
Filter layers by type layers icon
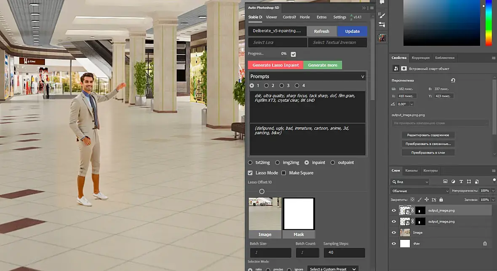pyautogui.click(x=461, y=182)
